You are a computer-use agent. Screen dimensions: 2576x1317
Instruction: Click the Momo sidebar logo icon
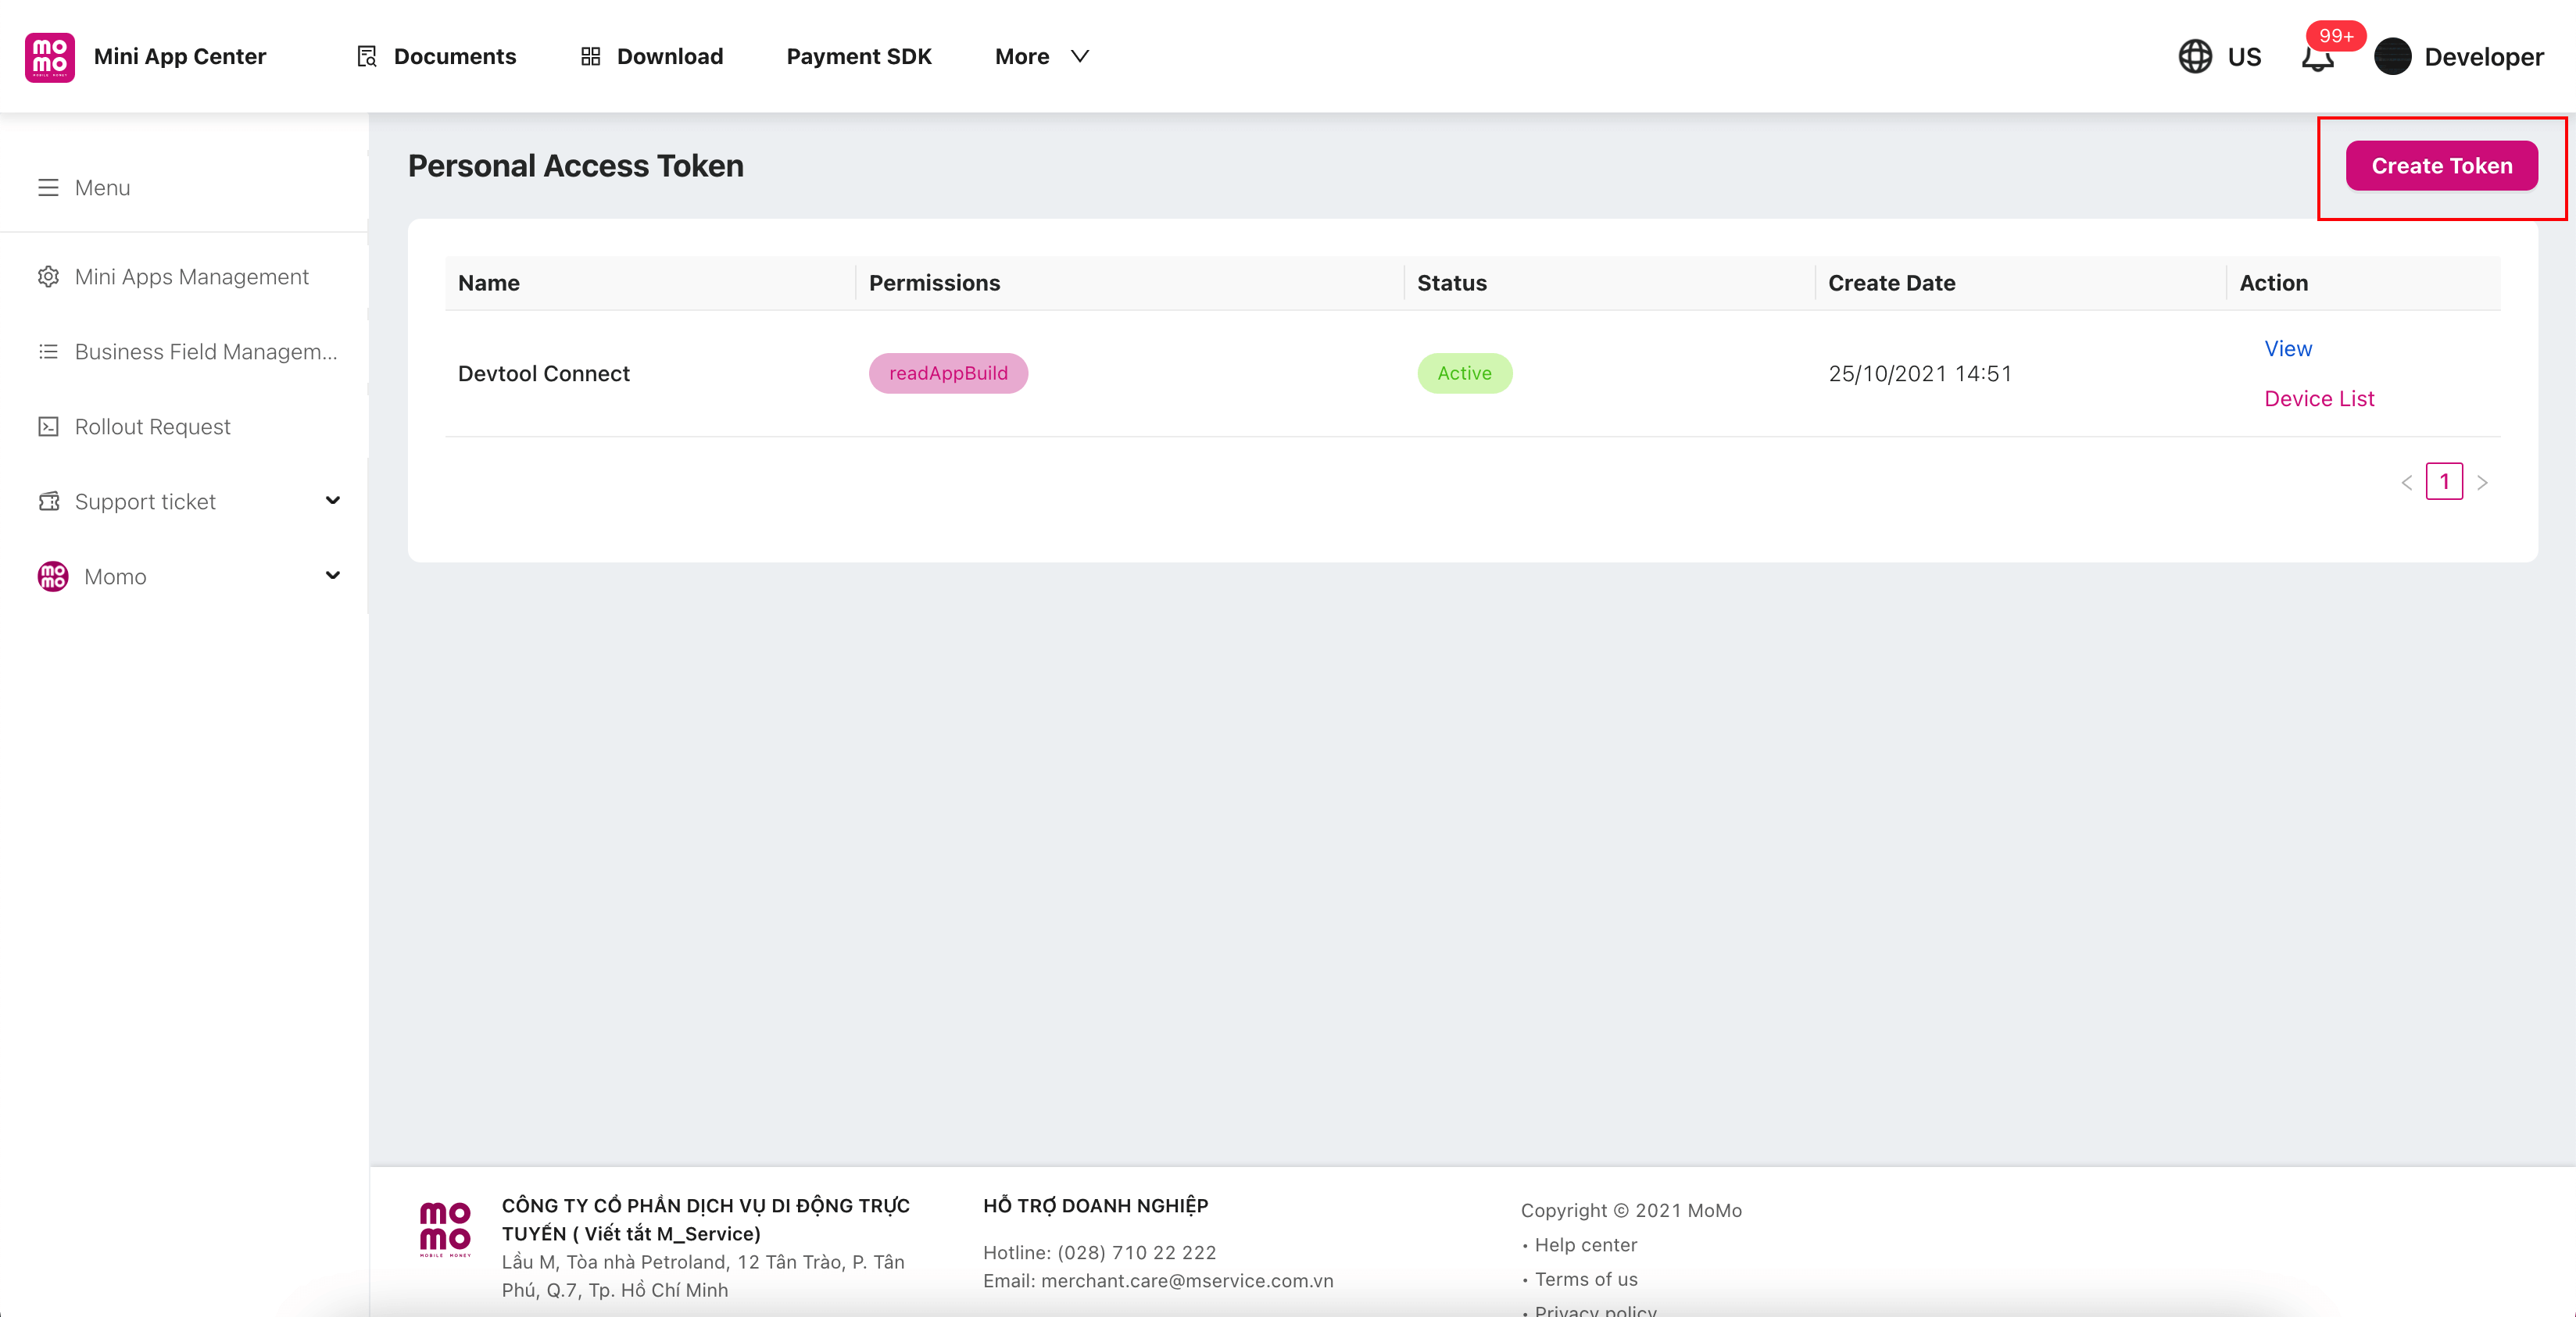53,576
